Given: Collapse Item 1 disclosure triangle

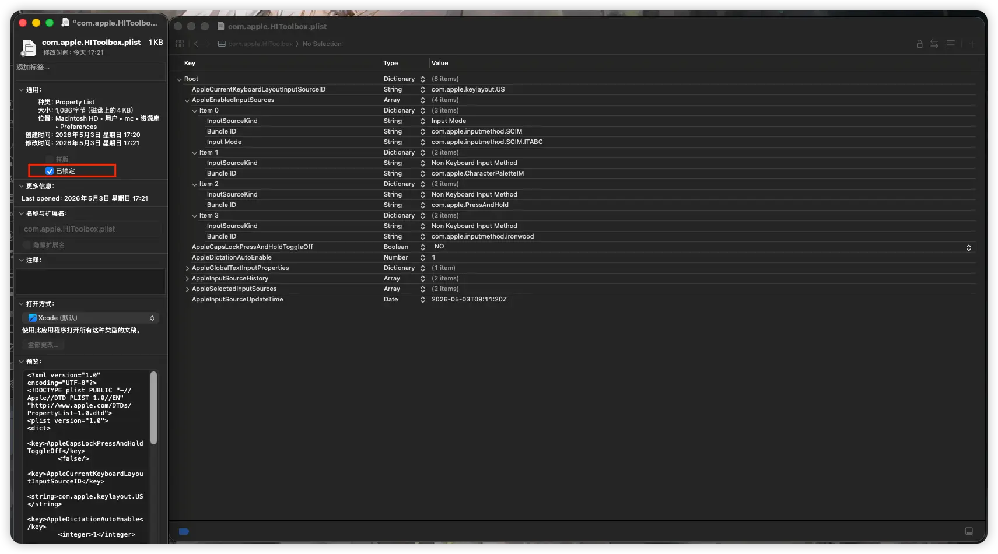Looking at the screenshot, I should click(x=195, y=153).
